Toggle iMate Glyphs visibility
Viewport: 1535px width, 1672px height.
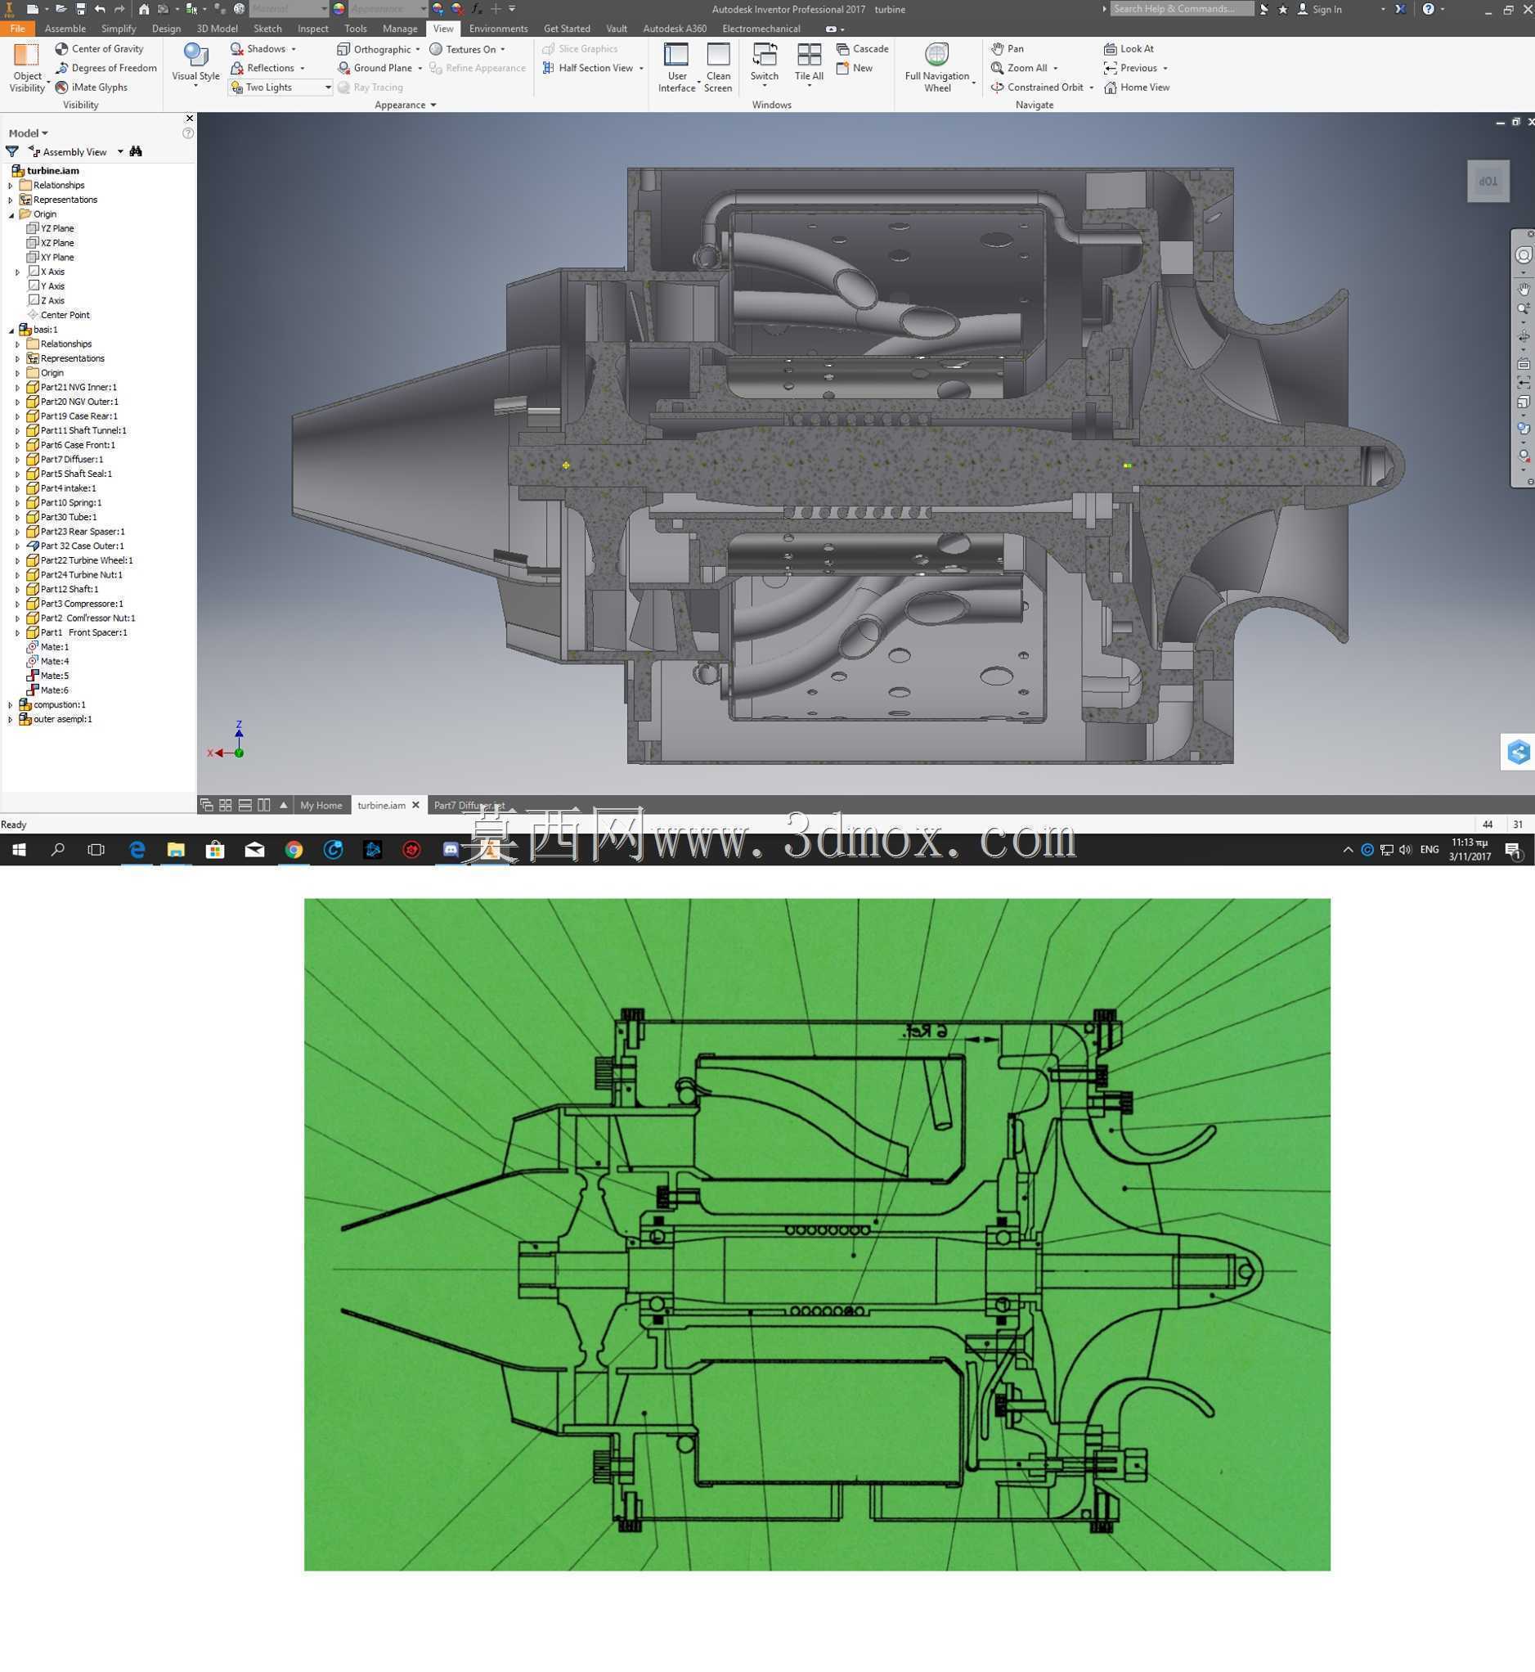(92, 88)
